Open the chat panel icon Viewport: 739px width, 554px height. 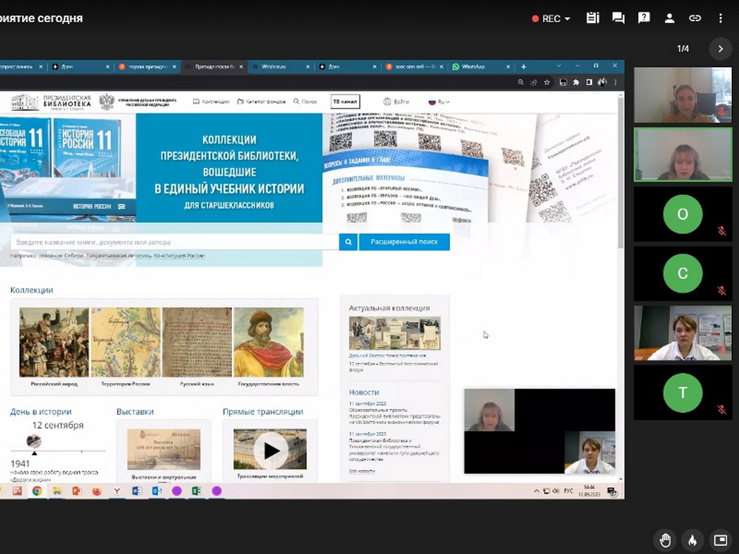pyautogui.click(x=619, y=18)
